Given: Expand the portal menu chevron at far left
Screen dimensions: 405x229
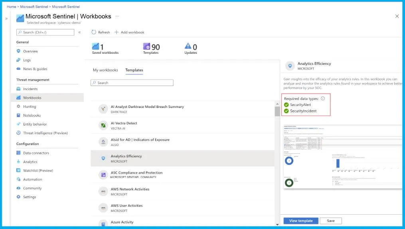Looking at the screenshot, I should tap(6, 18).
